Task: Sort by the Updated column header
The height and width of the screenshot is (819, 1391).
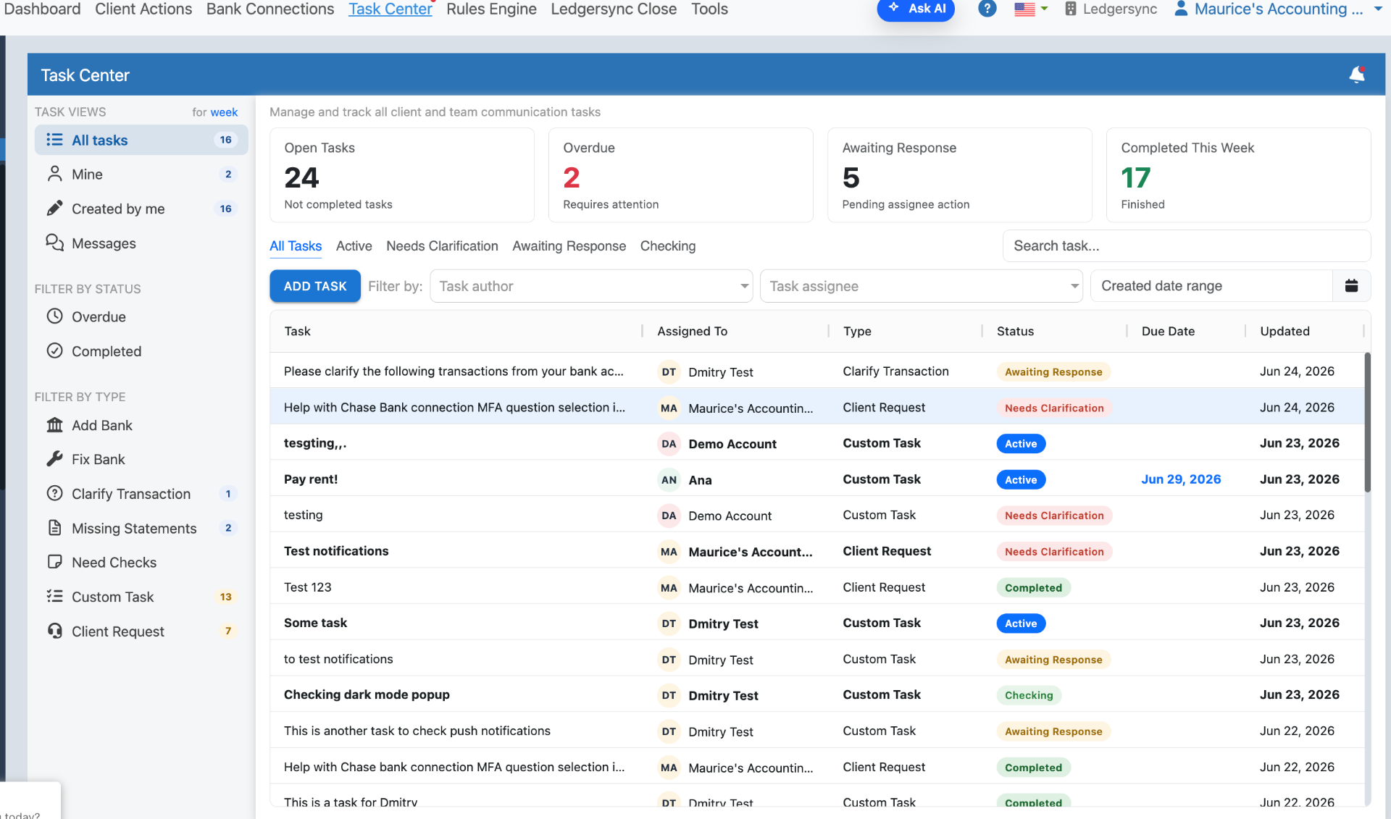Action: click(1285, 331)
